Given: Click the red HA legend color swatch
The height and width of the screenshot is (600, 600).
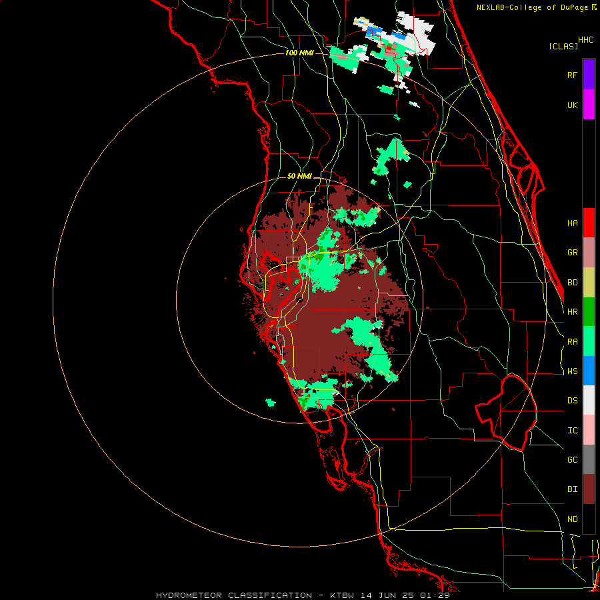Looking at the screenshot, I should [589, 223].
